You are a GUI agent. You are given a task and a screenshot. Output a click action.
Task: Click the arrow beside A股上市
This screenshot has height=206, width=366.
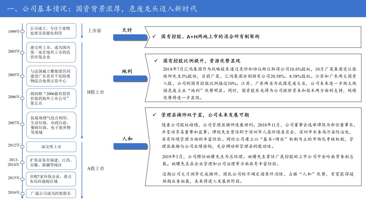[82, 170]
